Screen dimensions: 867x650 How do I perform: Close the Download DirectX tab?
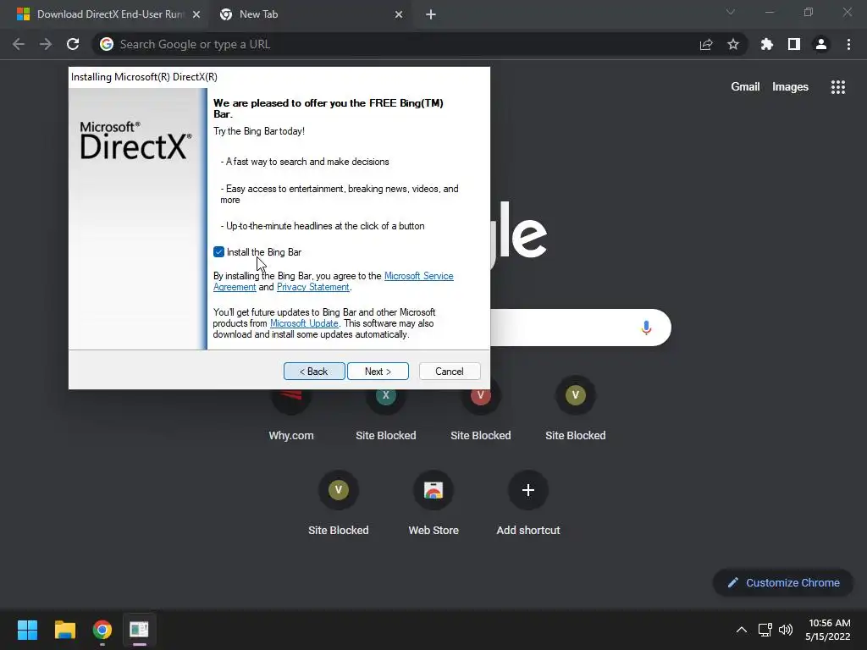(x=196, y=14)
